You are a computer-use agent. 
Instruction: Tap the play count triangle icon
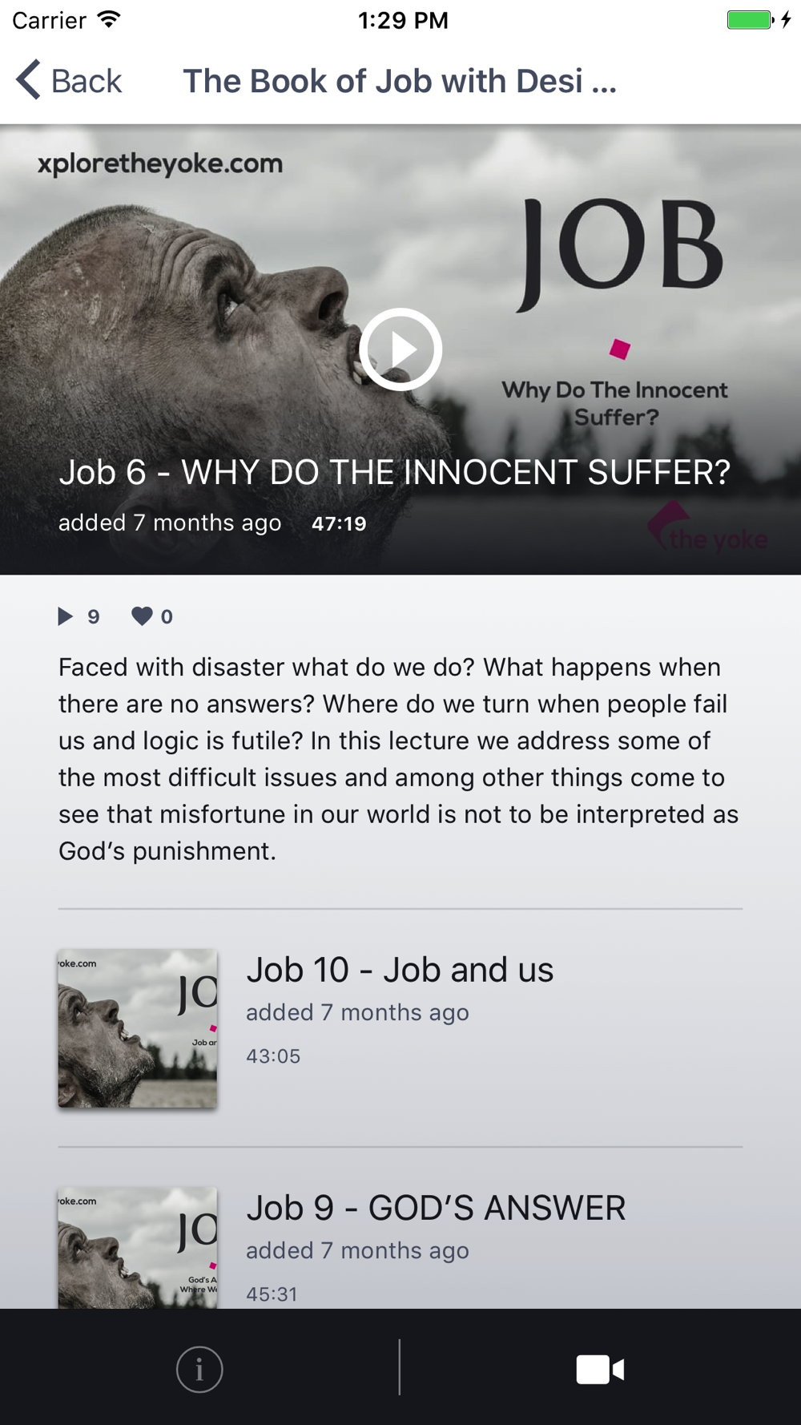coord(65,616)
